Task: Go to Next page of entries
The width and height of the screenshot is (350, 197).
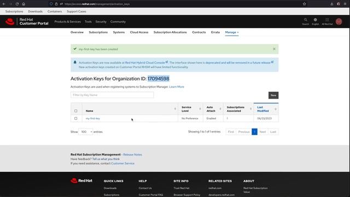Action: click(x=262, y=132)
